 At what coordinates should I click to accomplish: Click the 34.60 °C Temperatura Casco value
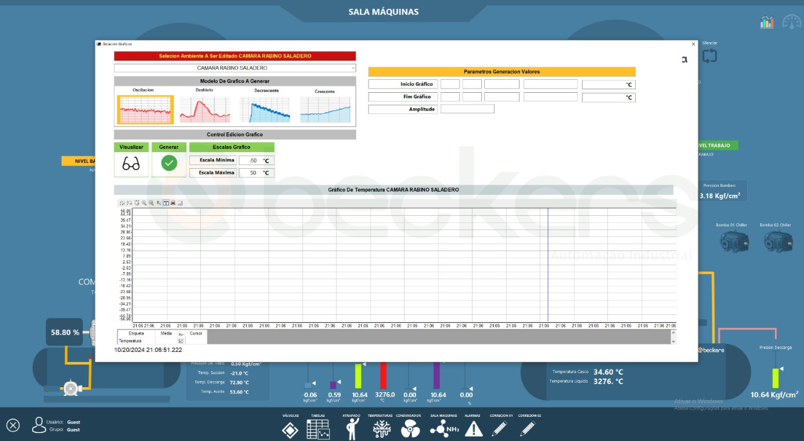click(x=609, y=372)
